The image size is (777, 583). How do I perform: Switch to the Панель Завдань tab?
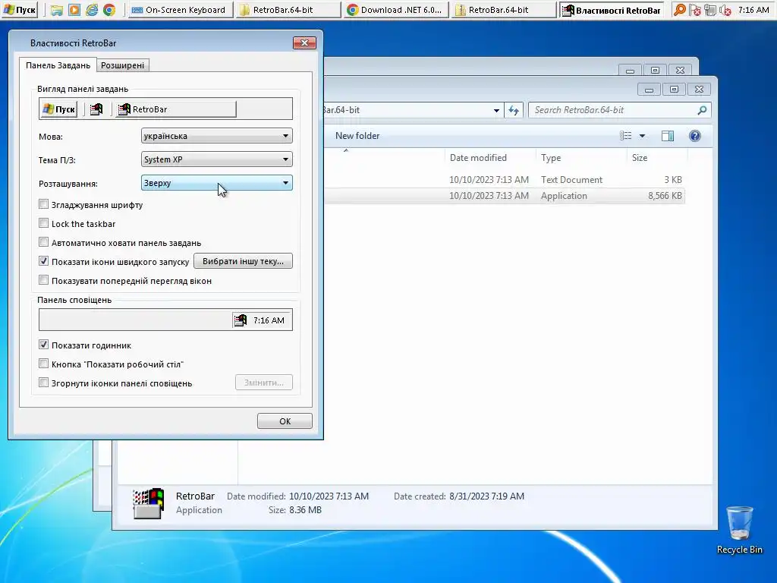[x=58, y=65]
